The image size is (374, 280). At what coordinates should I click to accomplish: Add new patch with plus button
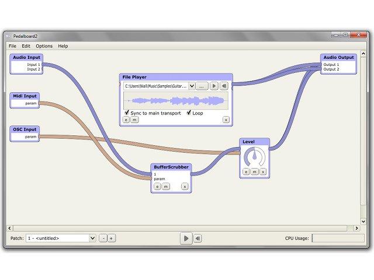click(112, 238)
